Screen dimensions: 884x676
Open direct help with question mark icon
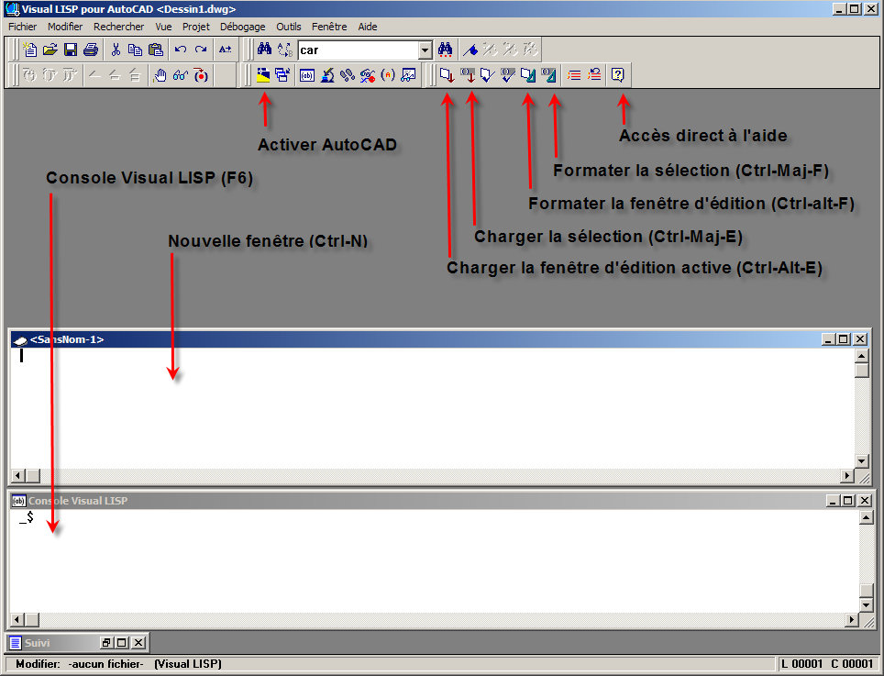(618, 75)
